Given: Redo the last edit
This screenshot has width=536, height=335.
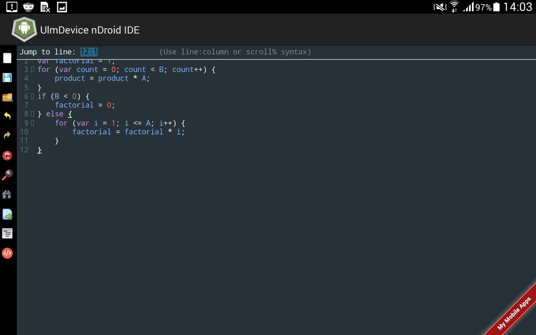Looking at the screenshot, I should (x=7, y=136).
